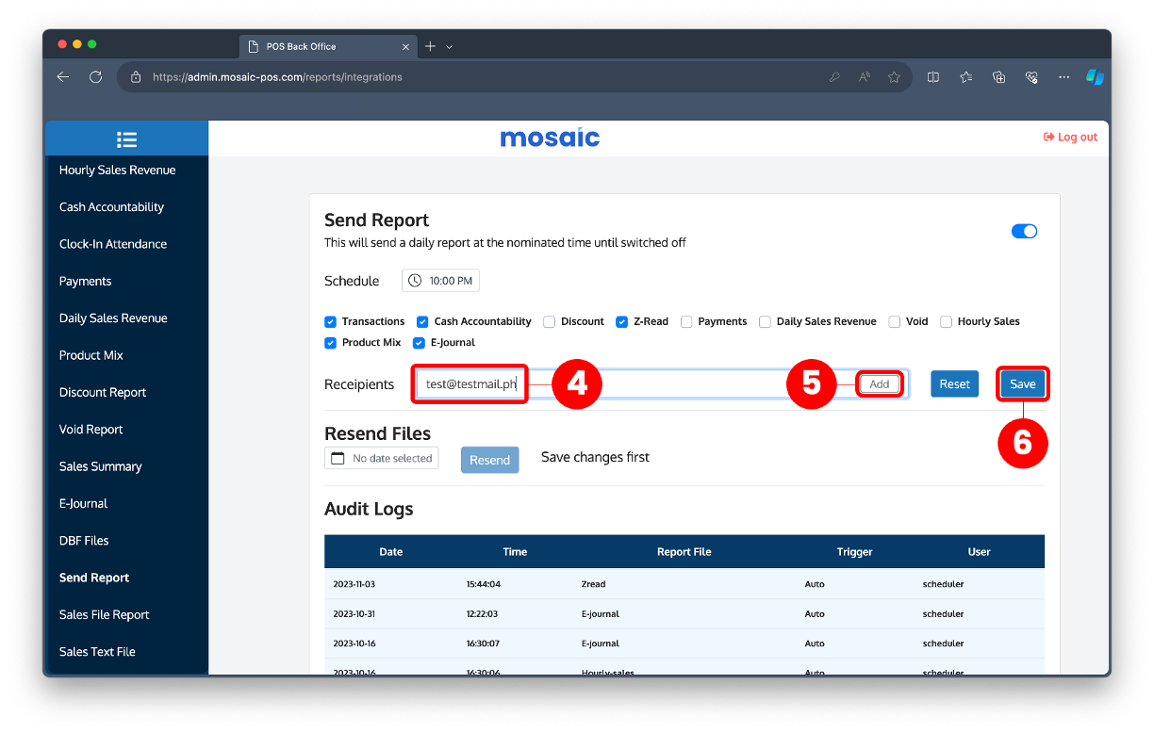1154x733 pixels.
Task: Click the Zread report file cell
Action: tap(595, 584)
